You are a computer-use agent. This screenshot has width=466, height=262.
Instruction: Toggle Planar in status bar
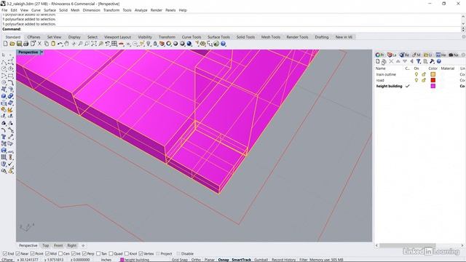click(210, 260)
